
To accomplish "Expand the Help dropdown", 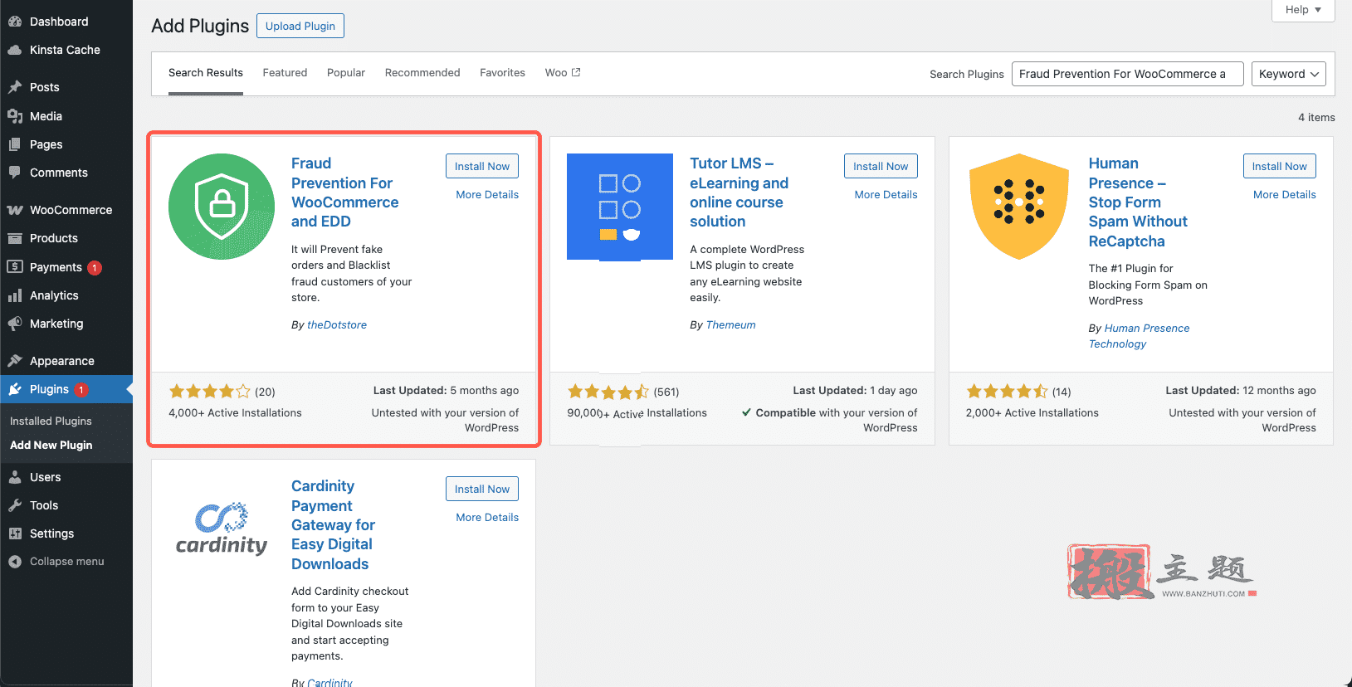I will coord(1303,10).
